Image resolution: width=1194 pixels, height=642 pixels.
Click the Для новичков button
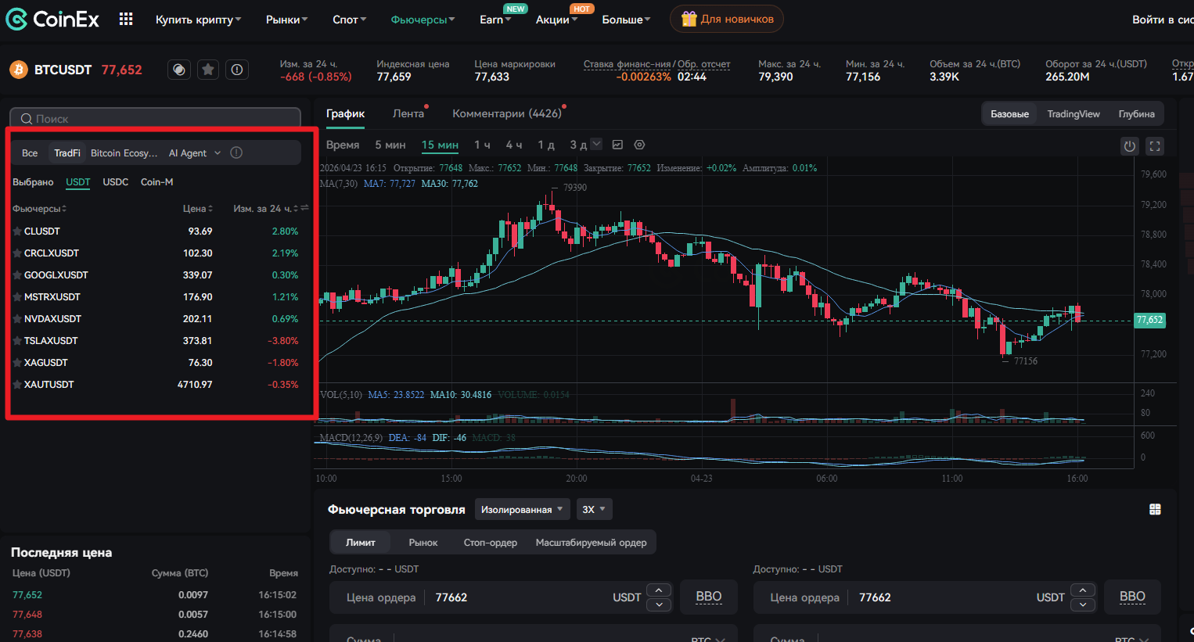point(726,19)
